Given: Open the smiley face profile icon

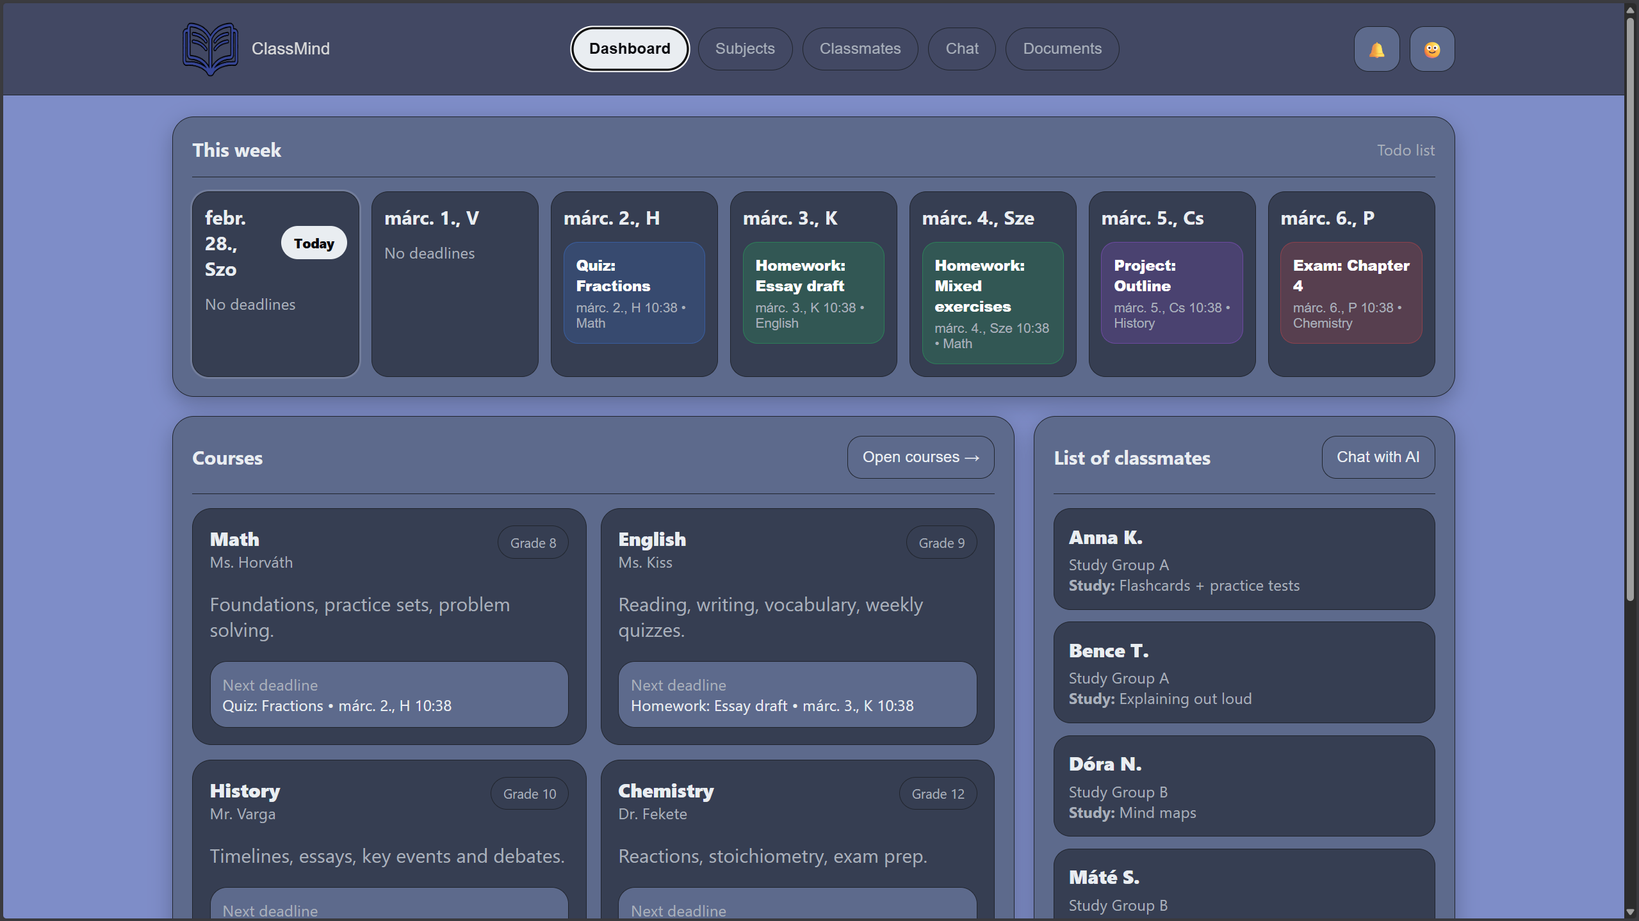Looking at the screenshot, I should click(x=1431, y=49).
